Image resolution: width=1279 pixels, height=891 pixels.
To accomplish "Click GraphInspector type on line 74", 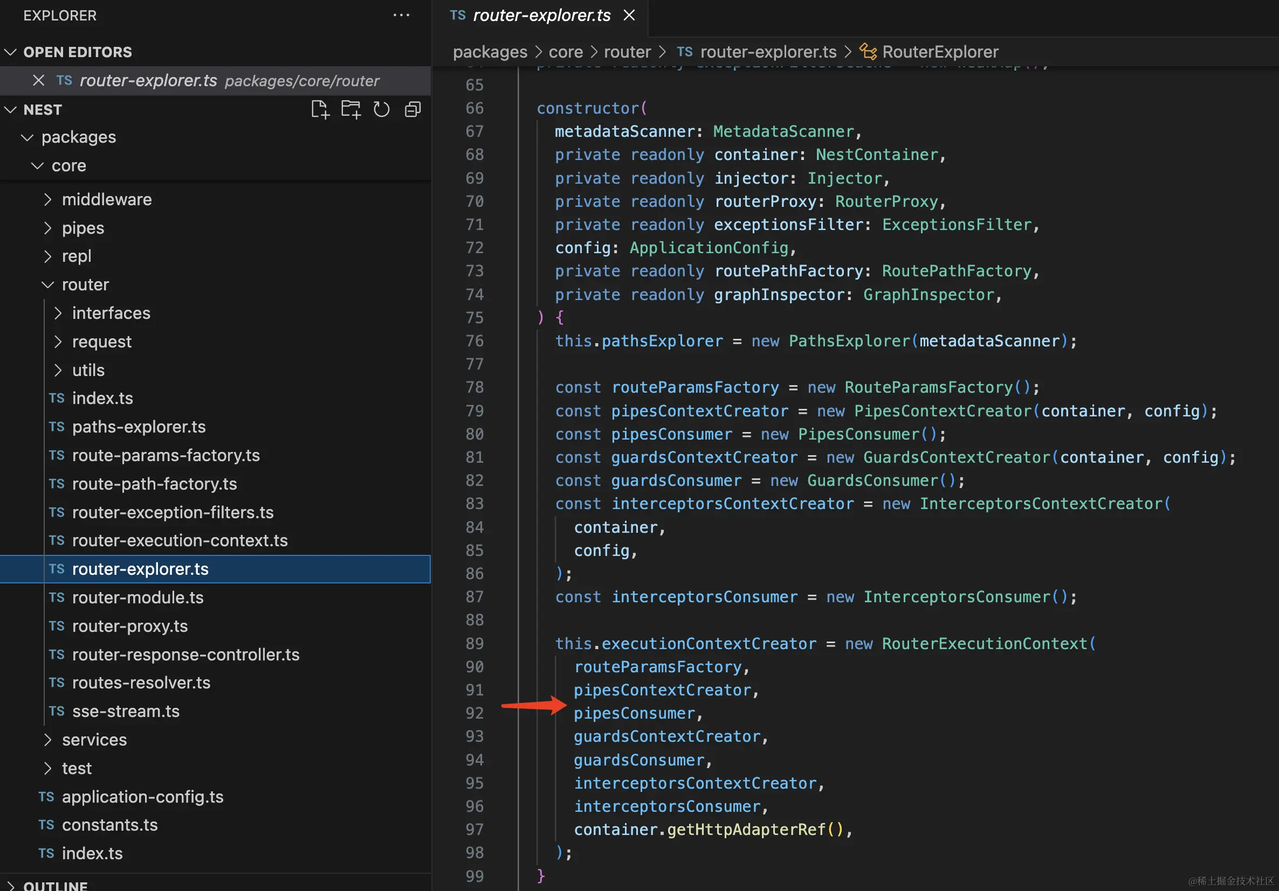I will [x=929, y=295].
